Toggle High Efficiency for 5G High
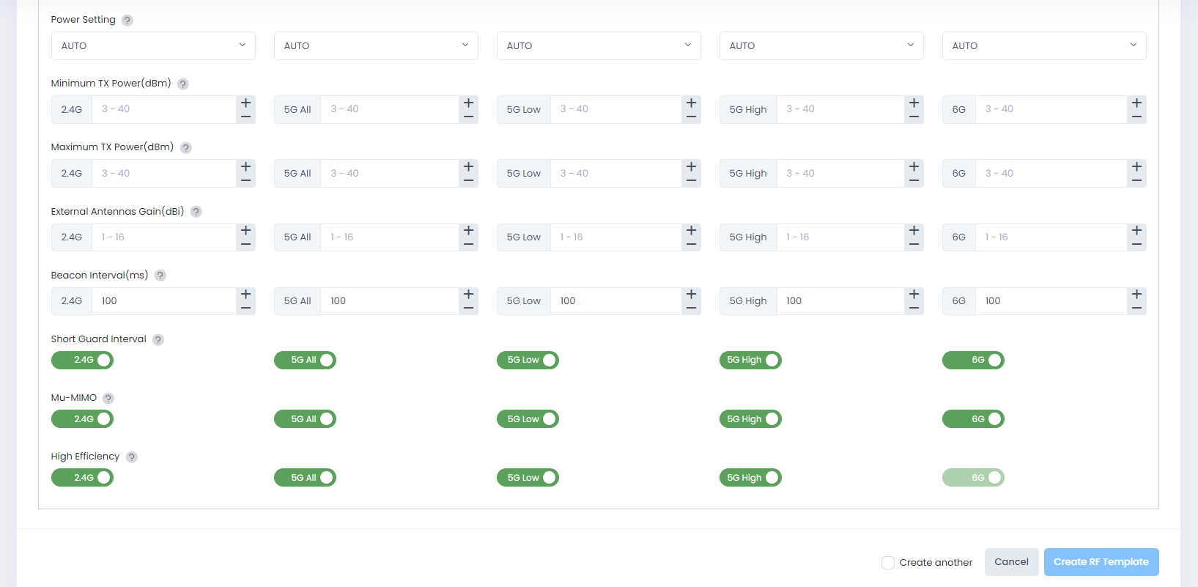 (x=750, y=478)
